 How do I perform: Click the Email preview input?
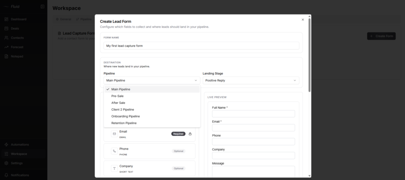click(254, 127)
